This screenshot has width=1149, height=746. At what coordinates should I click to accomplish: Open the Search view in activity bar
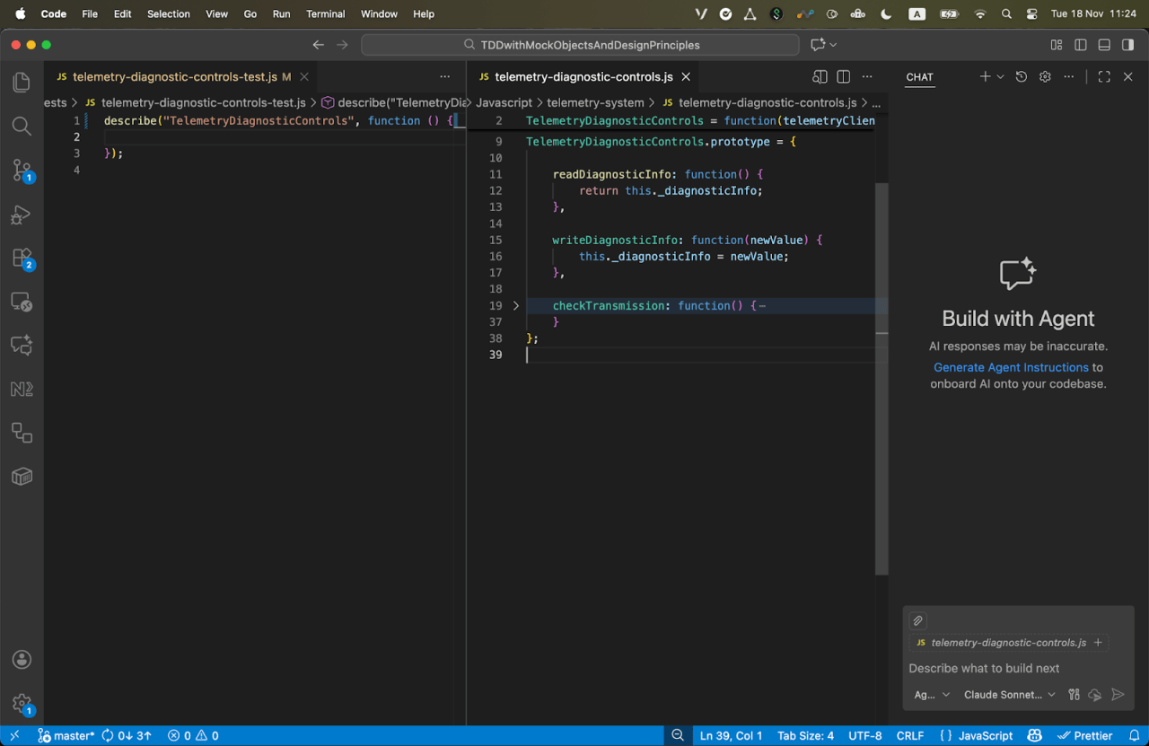click(22, 126)
